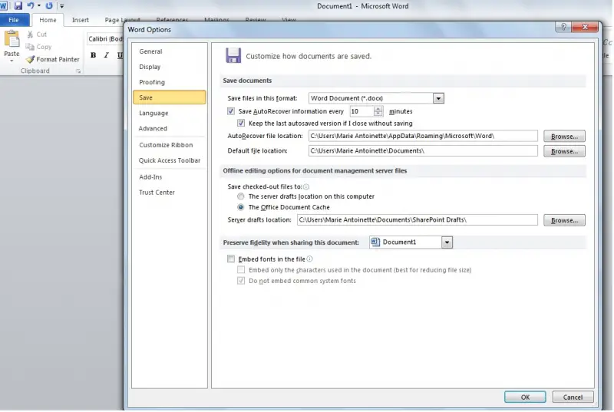Toggle Embed only the characters used checkbox

click(x=241, y=270)
